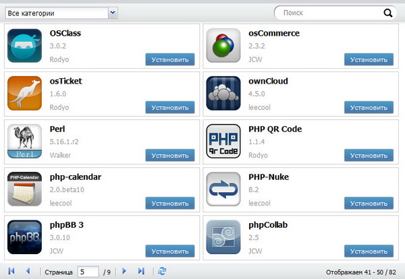
Task: Click the Perl camel icon
Action: (25, 141)
